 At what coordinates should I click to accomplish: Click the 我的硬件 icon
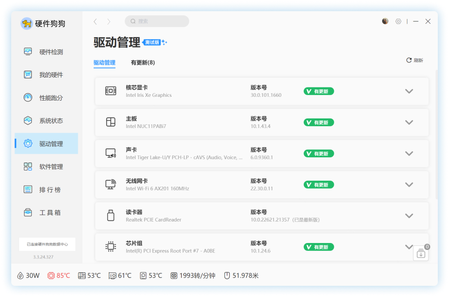tap(28, 74)
